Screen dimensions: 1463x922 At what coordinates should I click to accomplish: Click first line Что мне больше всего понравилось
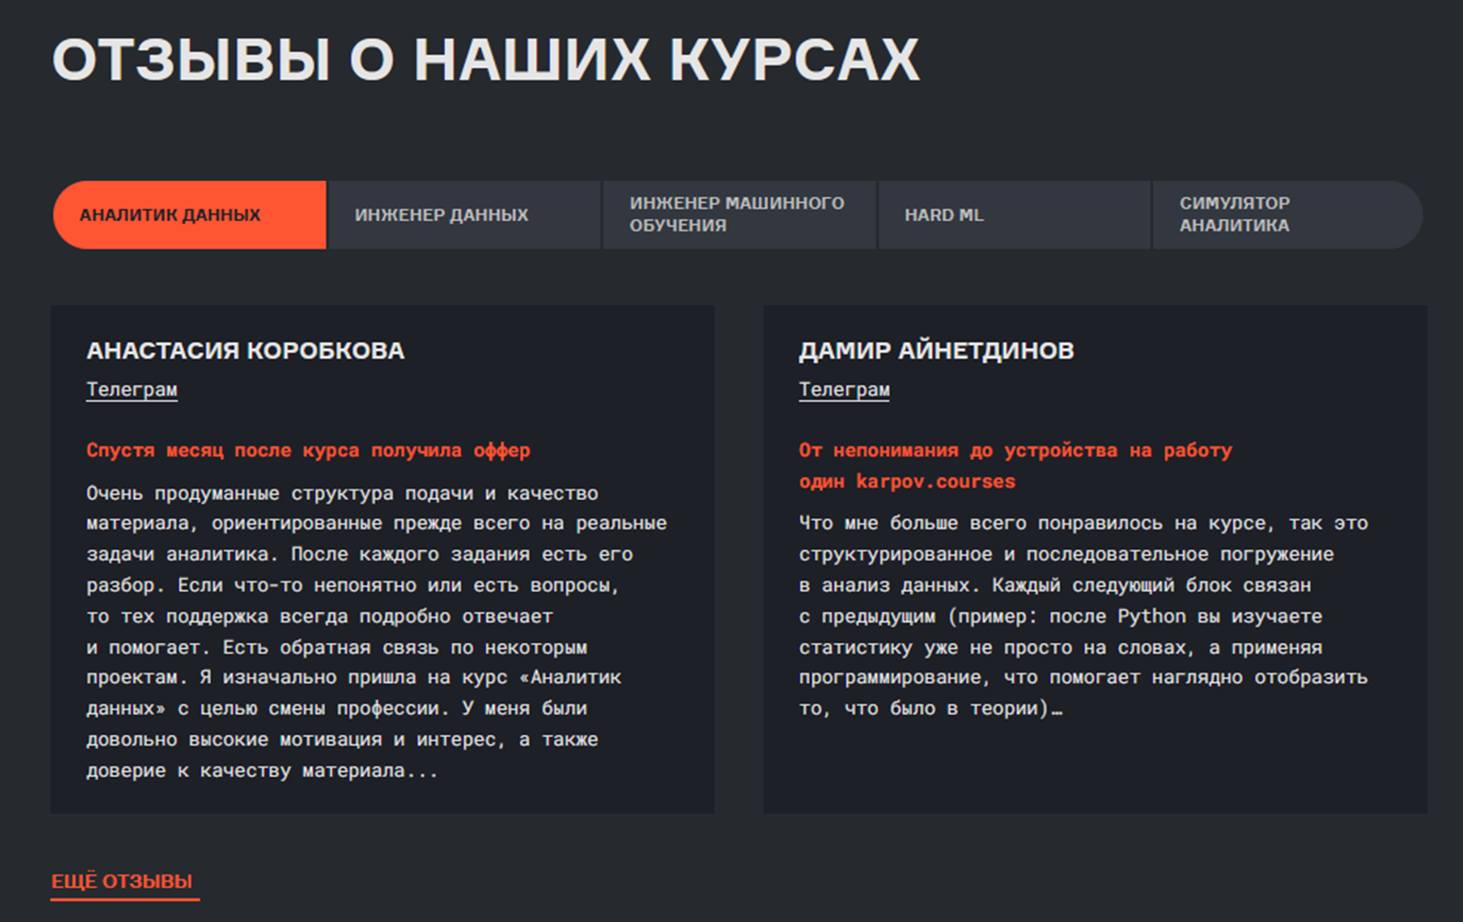pyautogui.click(x=1083, y=524)
